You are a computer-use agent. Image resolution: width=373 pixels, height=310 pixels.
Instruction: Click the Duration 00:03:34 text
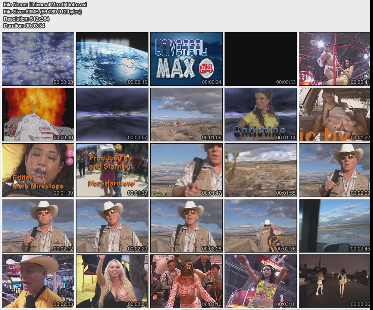point(24,26)
